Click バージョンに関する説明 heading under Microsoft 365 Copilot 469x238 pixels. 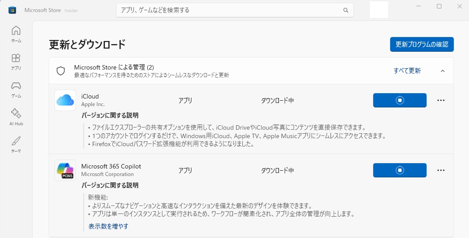(110, 185)
